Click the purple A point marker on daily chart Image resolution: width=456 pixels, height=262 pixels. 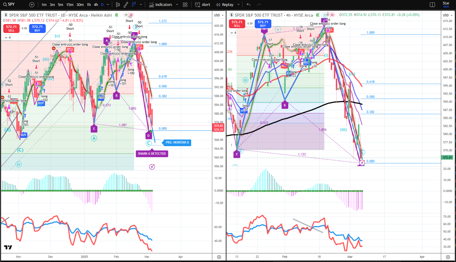(x=107, y=41)
